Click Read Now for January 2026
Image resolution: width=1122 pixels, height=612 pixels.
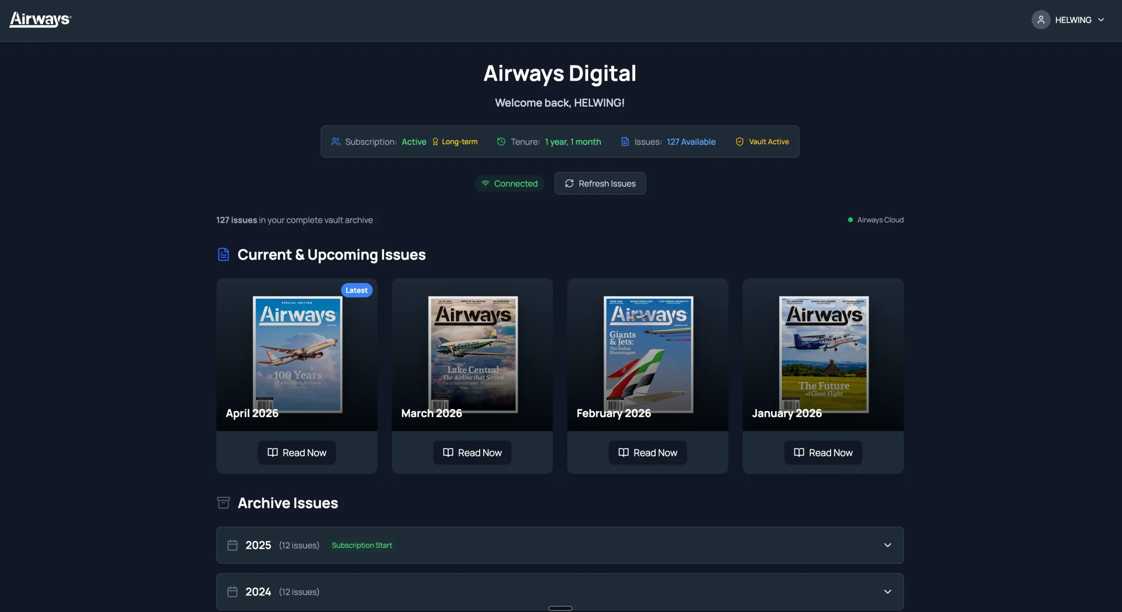pyautogui.click(x=823, y=452)
